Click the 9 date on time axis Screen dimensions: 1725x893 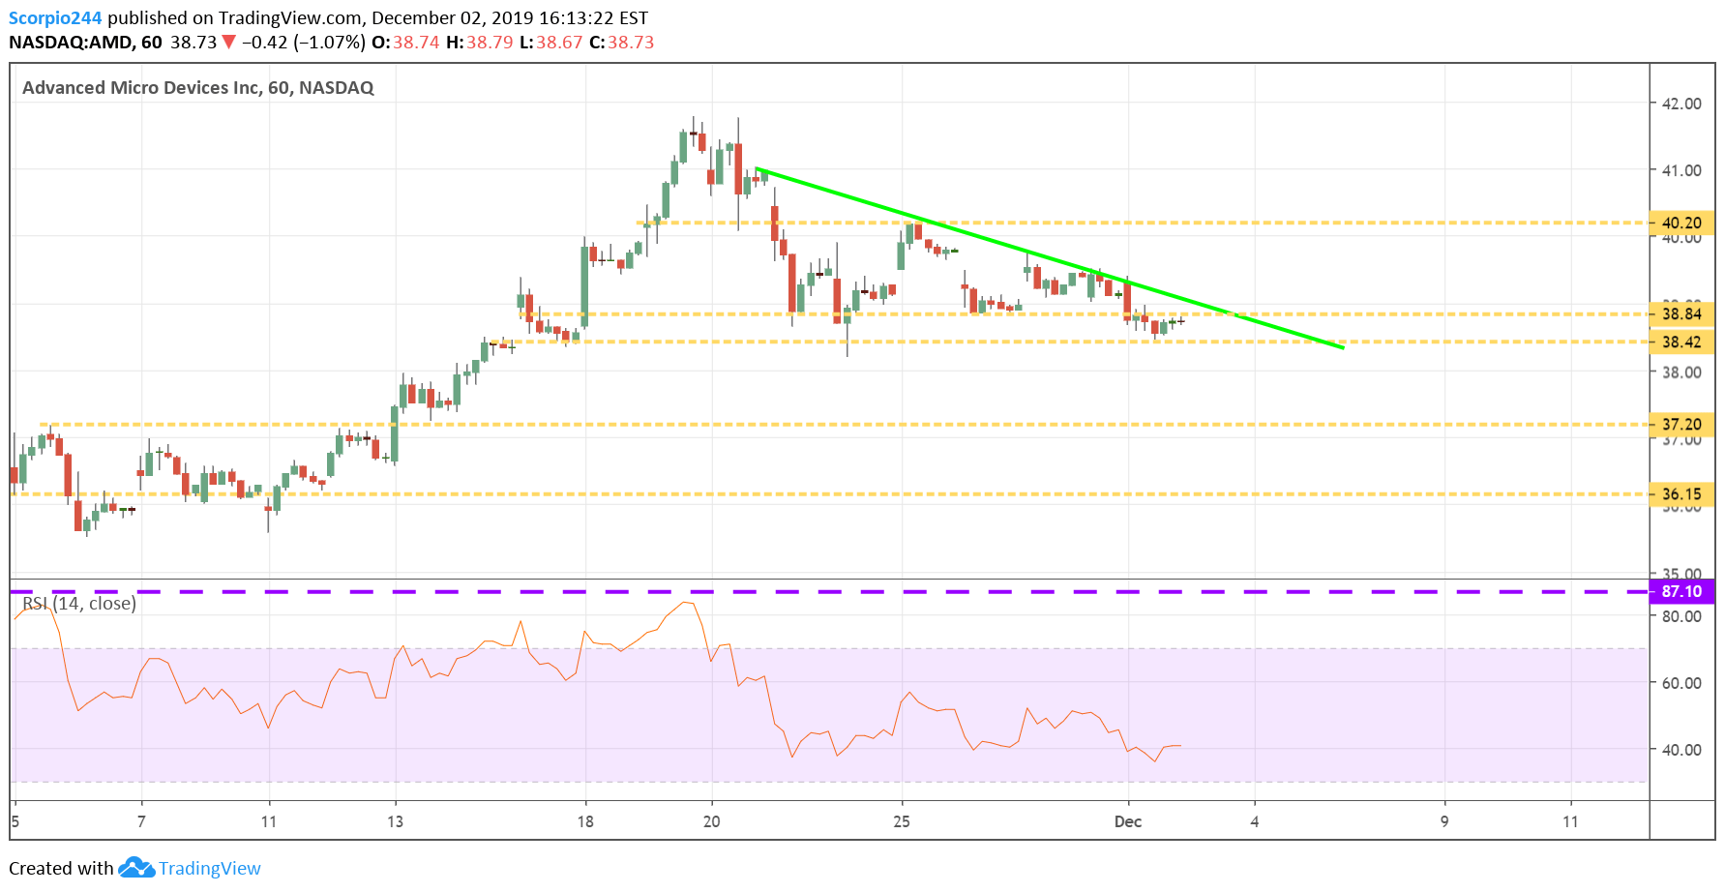(1444, 821)
